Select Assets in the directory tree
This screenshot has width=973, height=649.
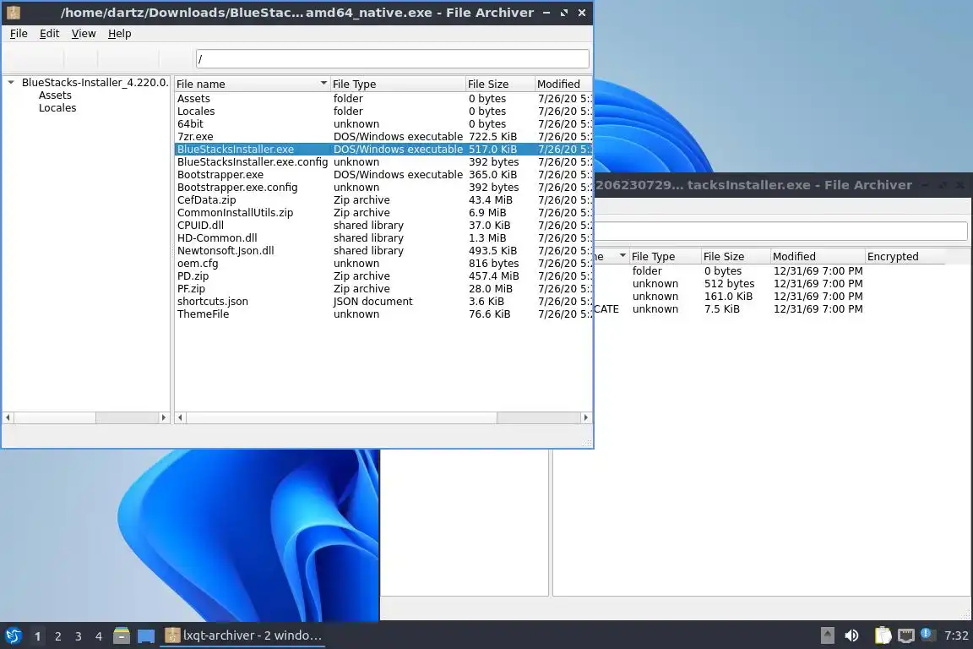(x=55, y=95)
